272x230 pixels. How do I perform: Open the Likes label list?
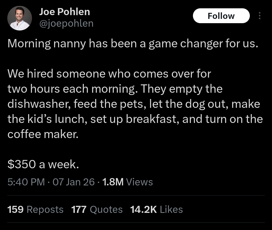171,209
